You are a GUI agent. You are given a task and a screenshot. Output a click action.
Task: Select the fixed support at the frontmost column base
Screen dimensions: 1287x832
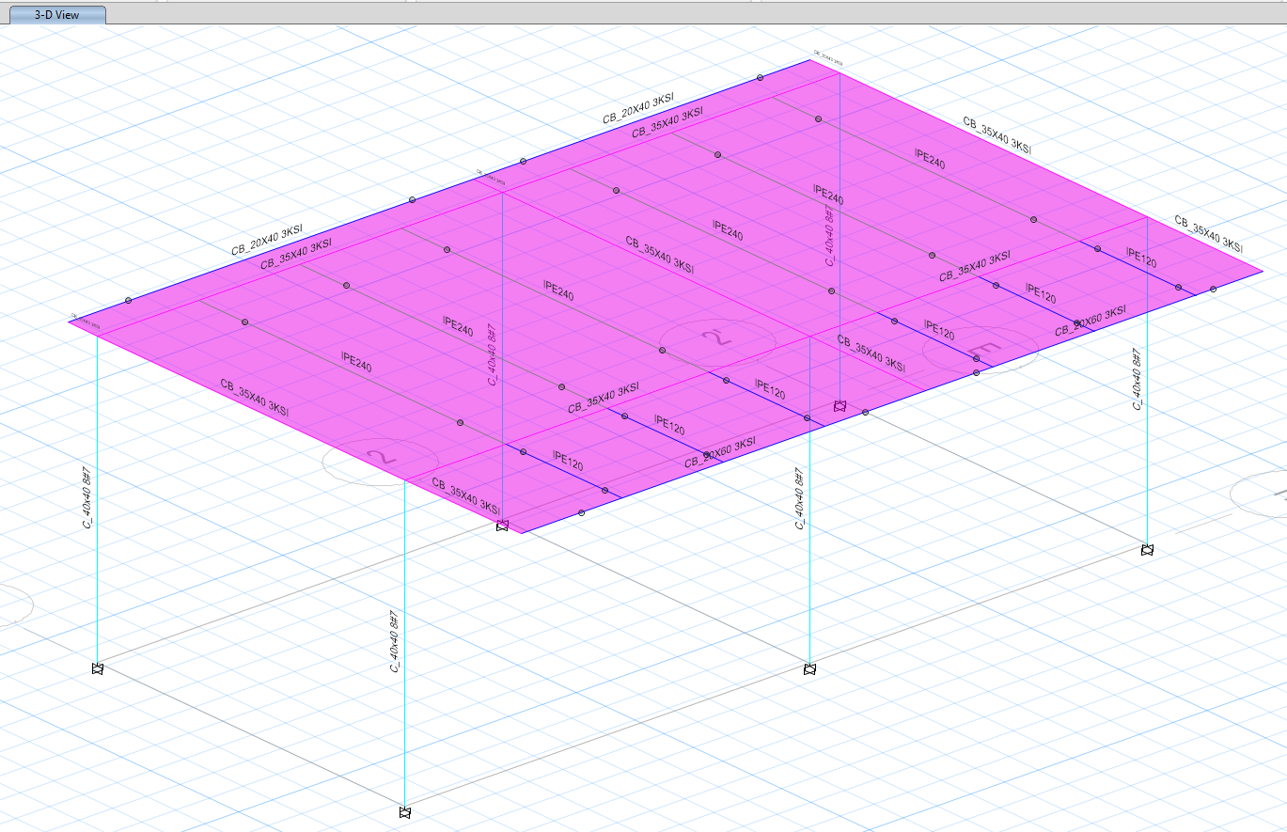point(405,812)
